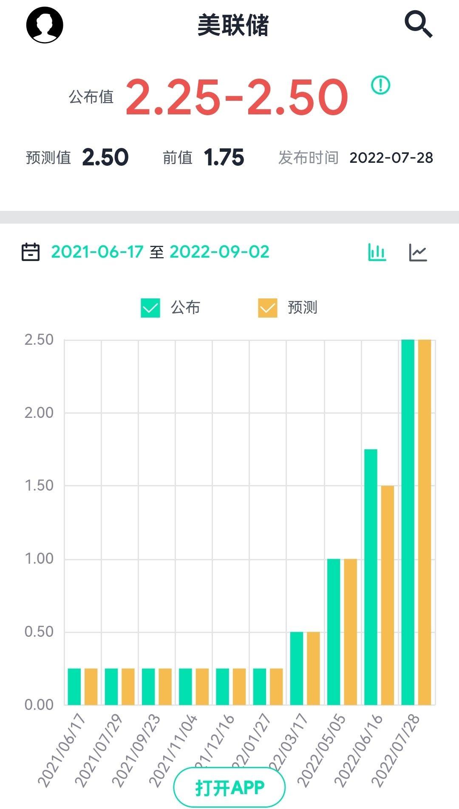Tap the orange 2022/06/16 forecast bar
The height and width of the screenshot is (809, 459).
387,595
